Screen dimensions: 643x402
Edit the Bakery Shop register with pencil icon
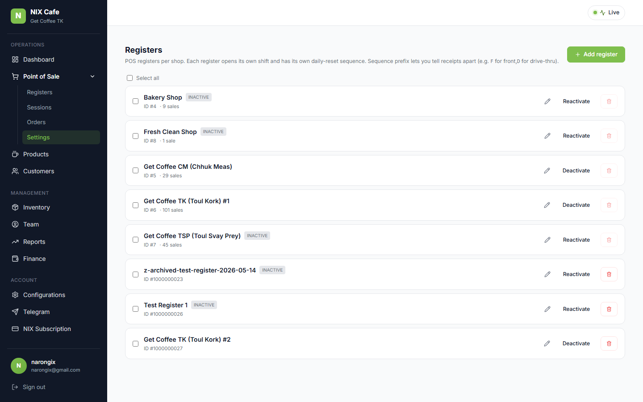[x=547, y=101]
